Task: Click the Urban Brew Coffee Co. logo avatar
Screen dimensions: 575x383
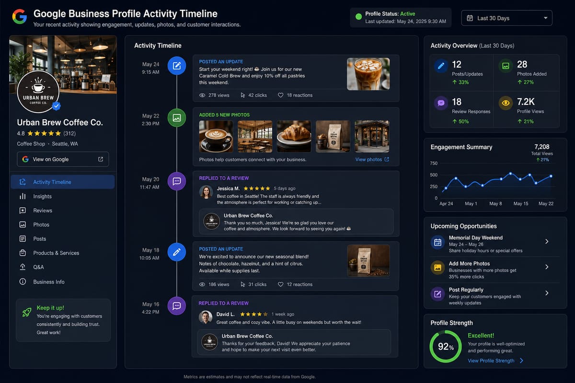Action: tap(38, 92)
